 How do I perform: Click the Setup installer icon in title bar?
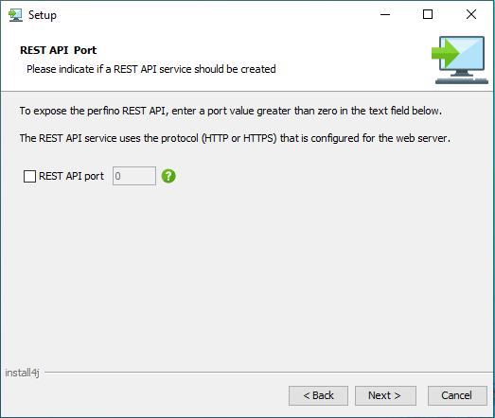(x=15, y=15)
